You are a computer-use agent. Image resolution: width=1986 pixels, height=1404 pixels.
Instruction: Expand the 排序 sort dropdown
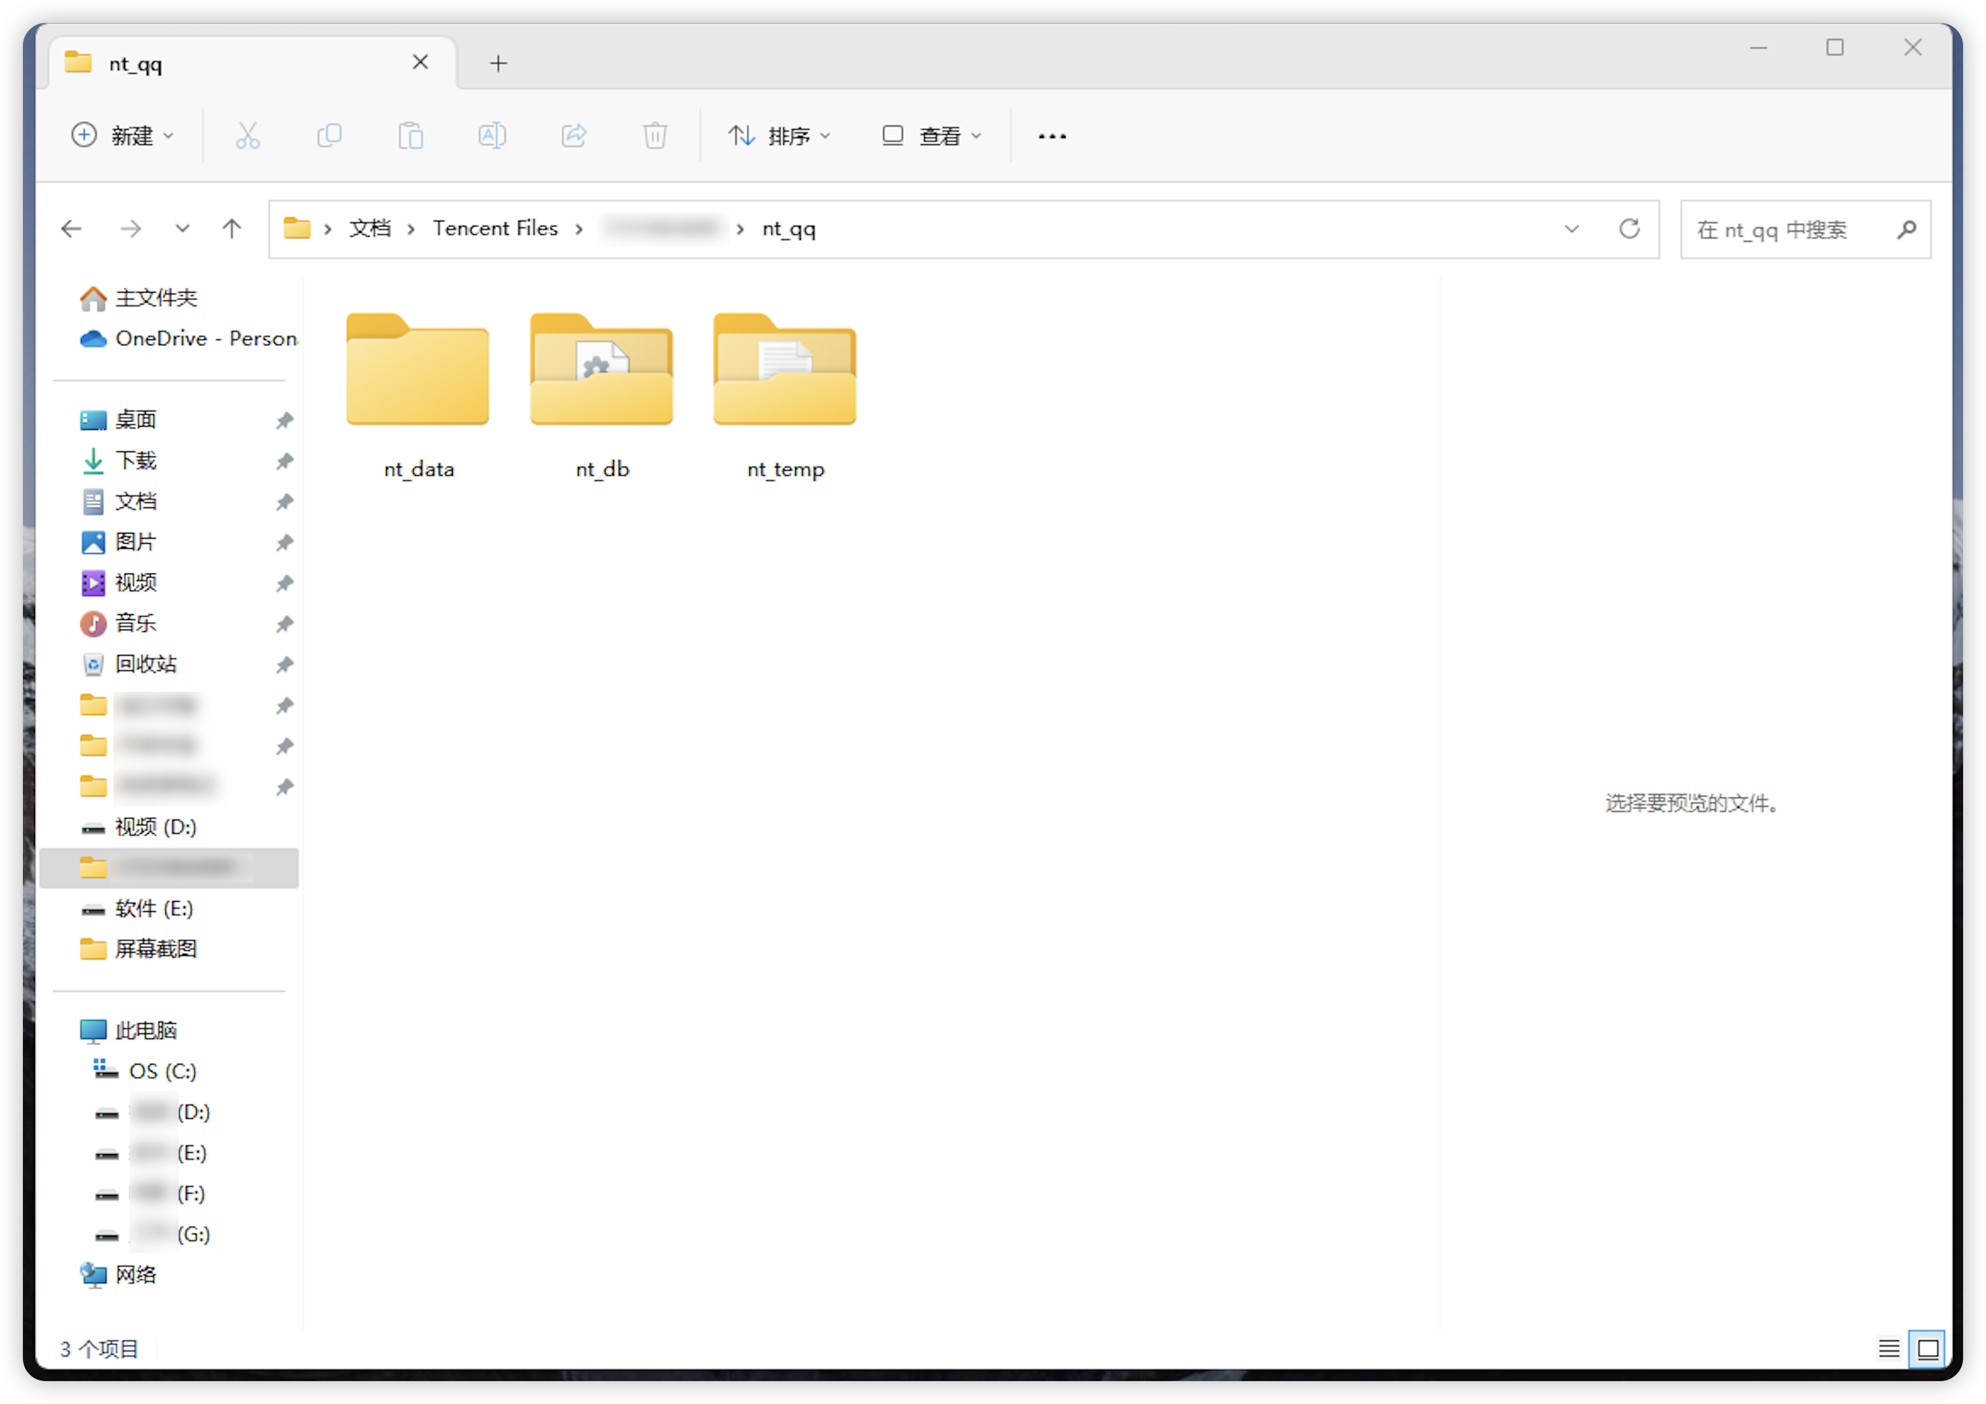[779, 135]
